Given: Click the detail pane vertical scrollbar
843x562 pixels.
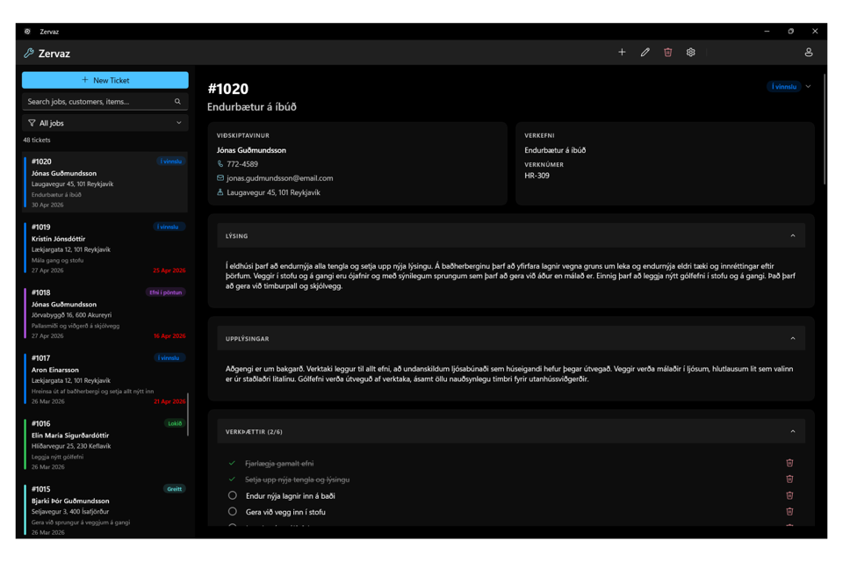Looking at the screenshot, I should (x=825, y=129).
